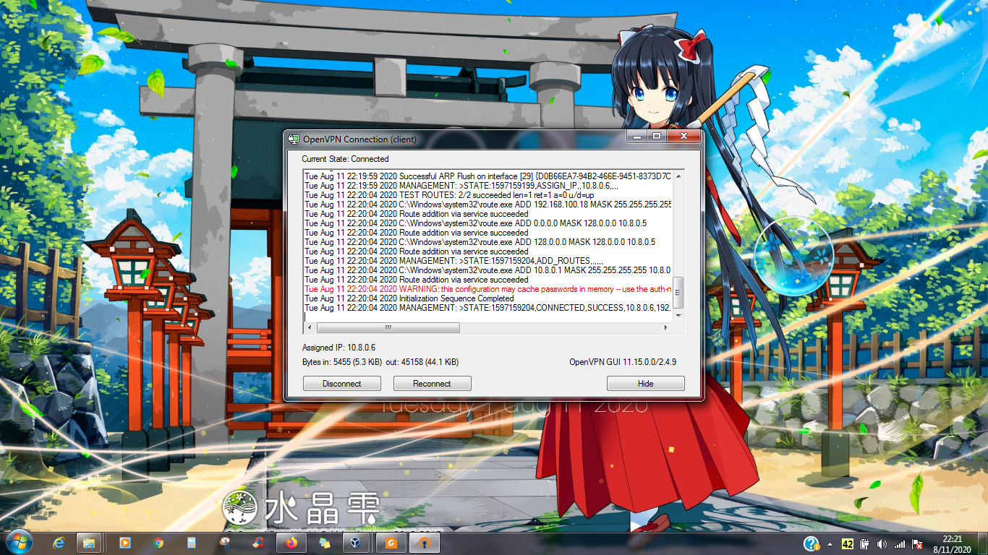Hide the OpenVPN connection window
Screen dimensions: 988x555
point(645,384)
